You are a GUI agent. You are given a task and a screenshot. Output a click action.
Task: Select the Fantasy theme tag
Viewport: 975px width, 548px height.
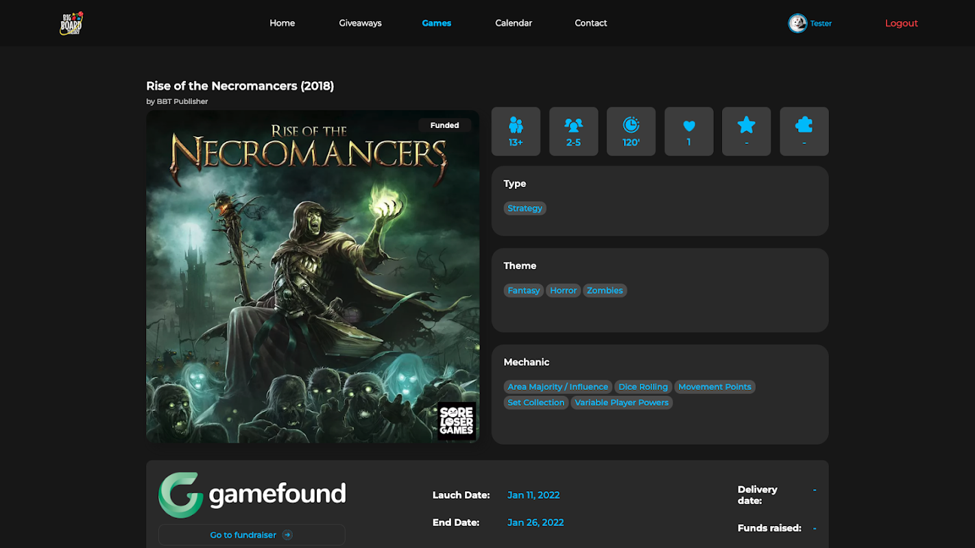(524, 290)
